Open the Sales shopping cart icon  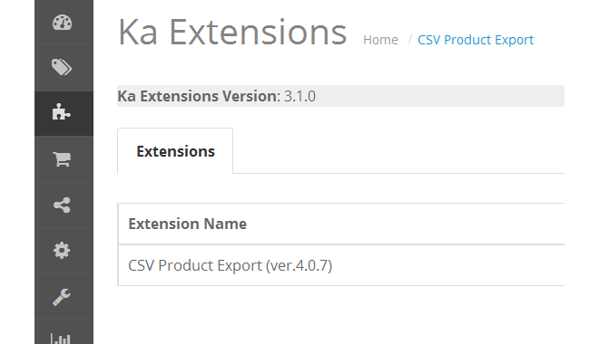(x=62, y=158)
